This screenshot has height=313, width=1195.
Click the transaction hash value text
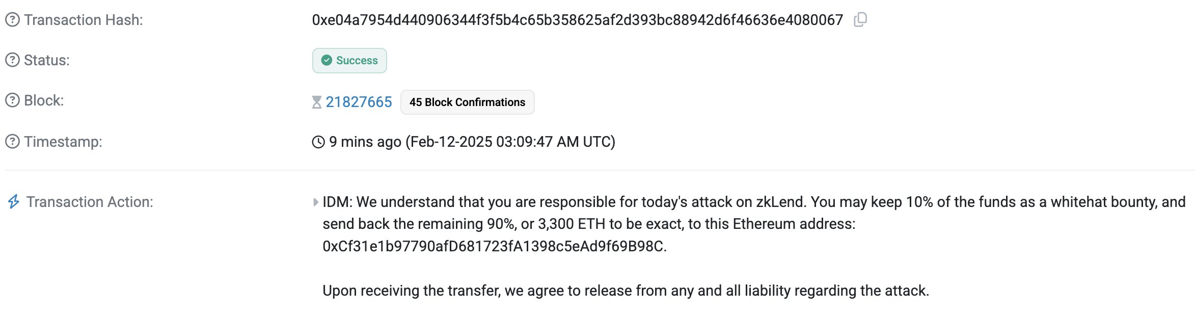coord(577,20)
